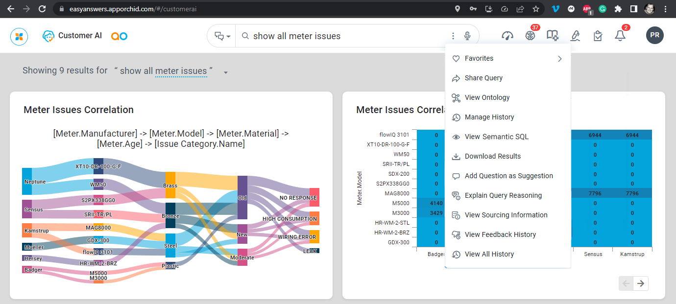The height and width of the screenshot is (304, 676).
Task: Click the microphone voice search icon
Action: [x=467, y=36]
